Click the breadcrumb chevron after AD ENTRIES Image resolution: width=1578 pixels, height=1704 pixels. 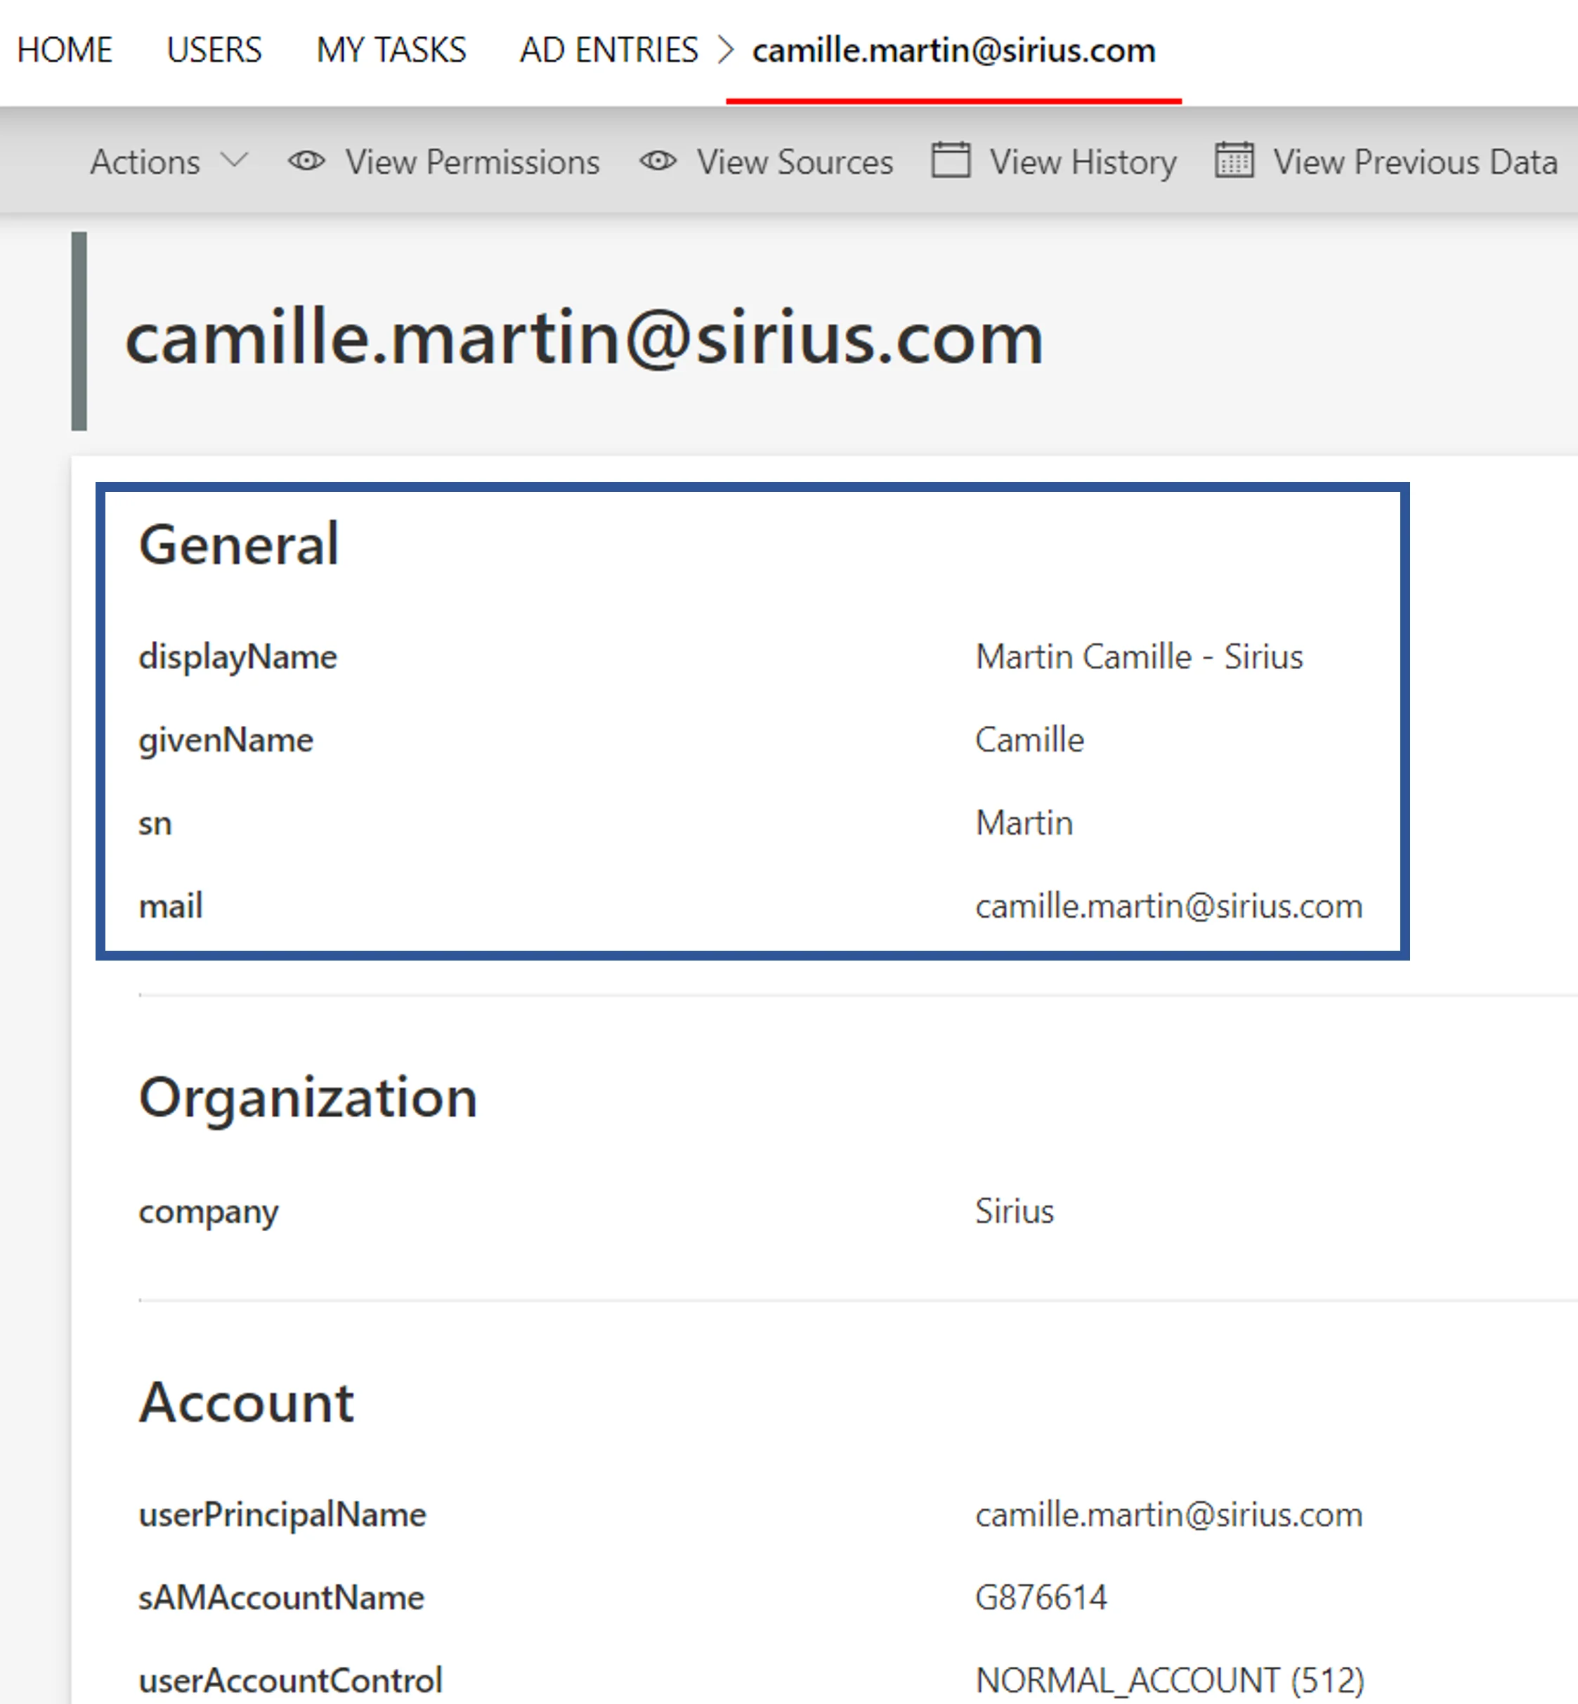point(726,51)
